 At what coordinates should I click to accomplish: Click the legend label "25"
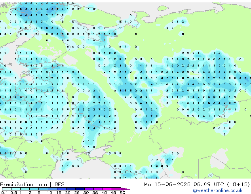[77, 192]
